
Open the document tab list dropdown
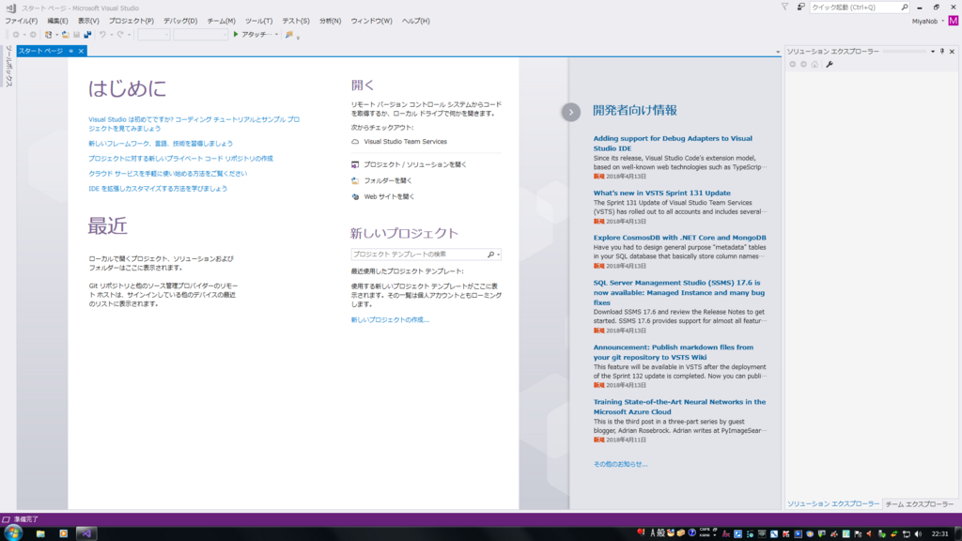[x=777, y=53]
